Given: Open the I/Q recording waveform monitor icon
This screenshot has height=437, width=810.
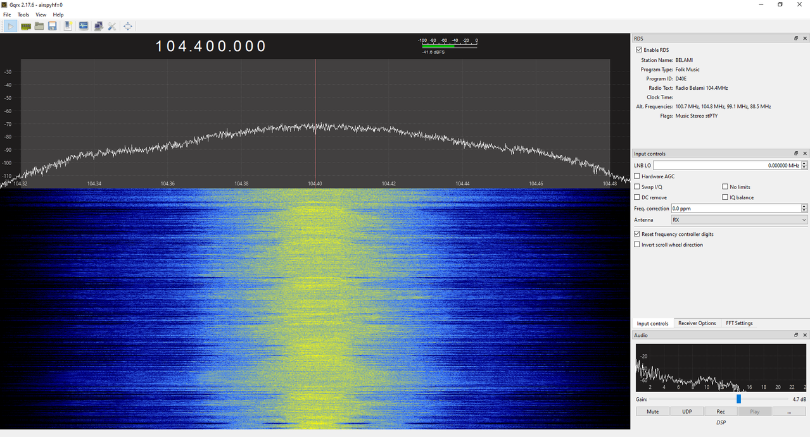Looking at the screenshot, I should click(x=84, y=26).
